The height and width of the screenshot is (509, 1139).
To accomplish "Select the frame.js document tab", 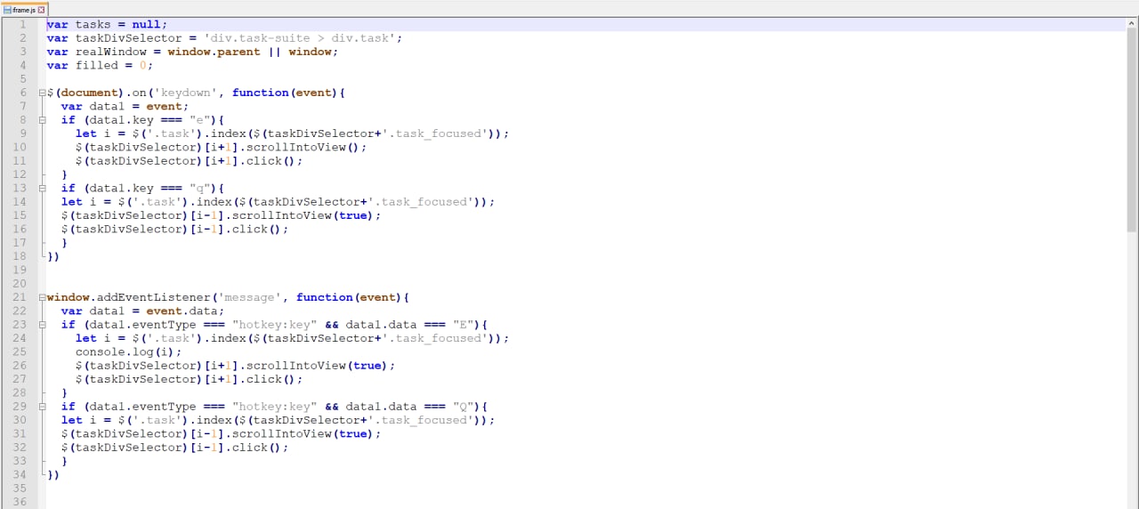I will click(x=25, y=9).
